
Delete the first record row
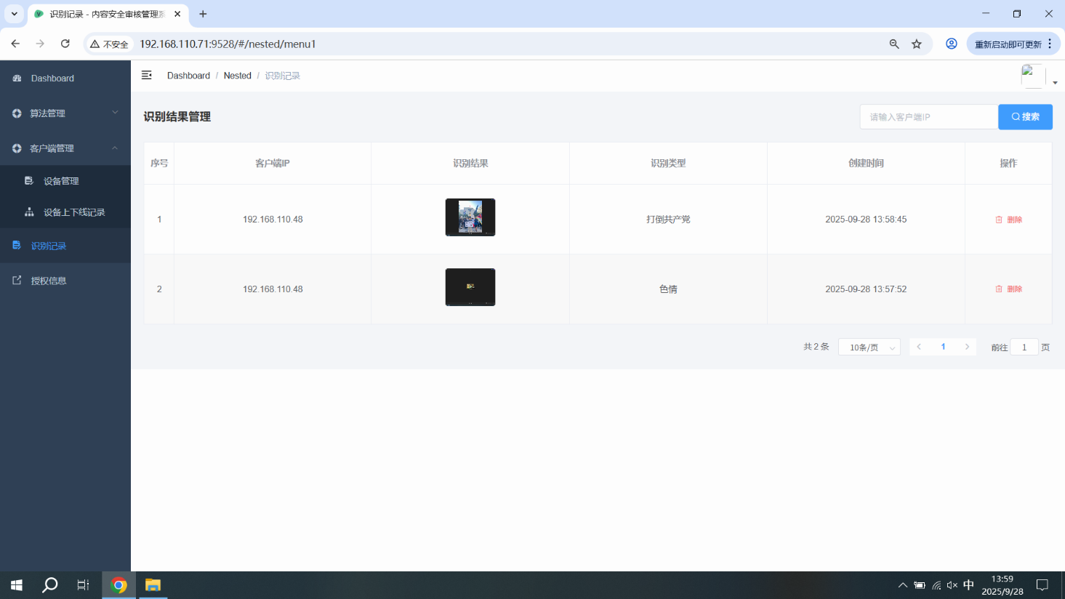coord(1009,220)
